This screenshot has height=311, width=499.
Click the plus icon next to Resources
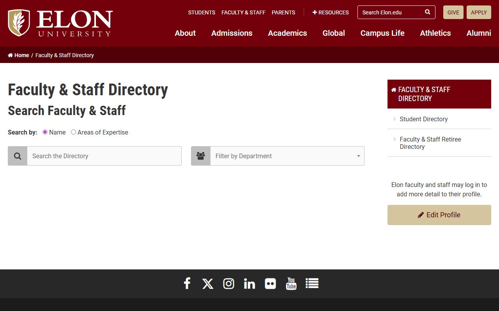coord(315,12)
